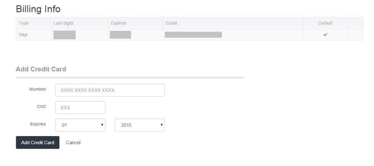The width and height of the screenshot is (374, 166).
Task: Click the Cancel link
Action: 73,143
